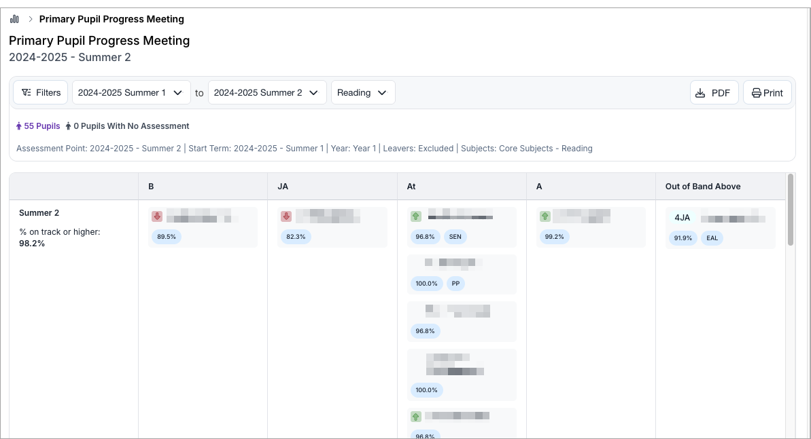Screen dimensions: 811x439
Task: Click the purple 55 Pupils icon
Action: pos(19,126)
